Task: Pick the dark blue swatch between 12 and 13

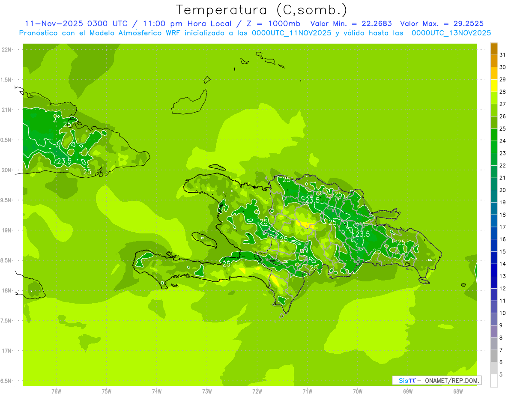Action: (494, 282)
